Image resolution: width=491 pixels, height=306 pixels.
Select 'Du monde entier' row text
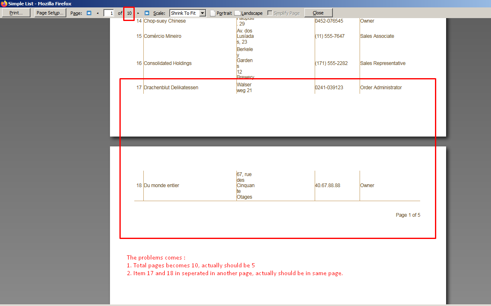click(x=161, y=185)
